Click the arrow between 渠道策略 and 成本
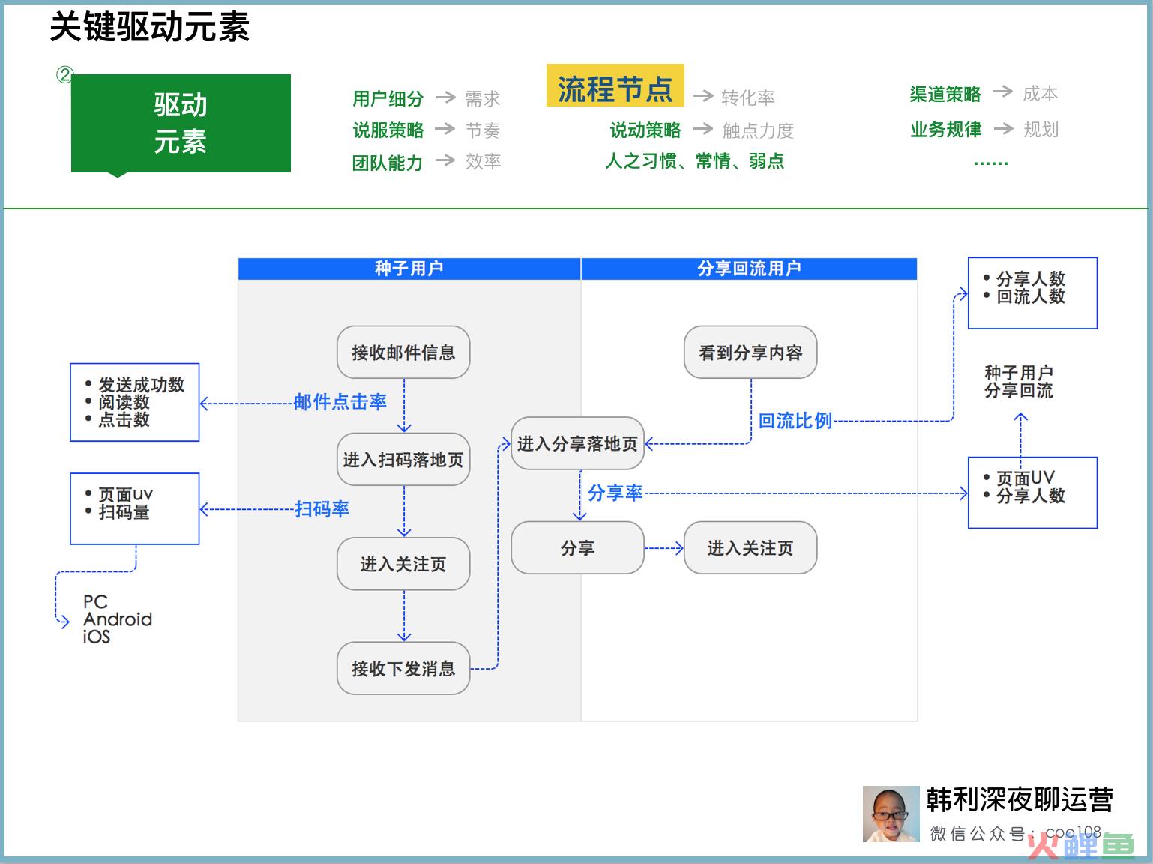 (1002, 91)
